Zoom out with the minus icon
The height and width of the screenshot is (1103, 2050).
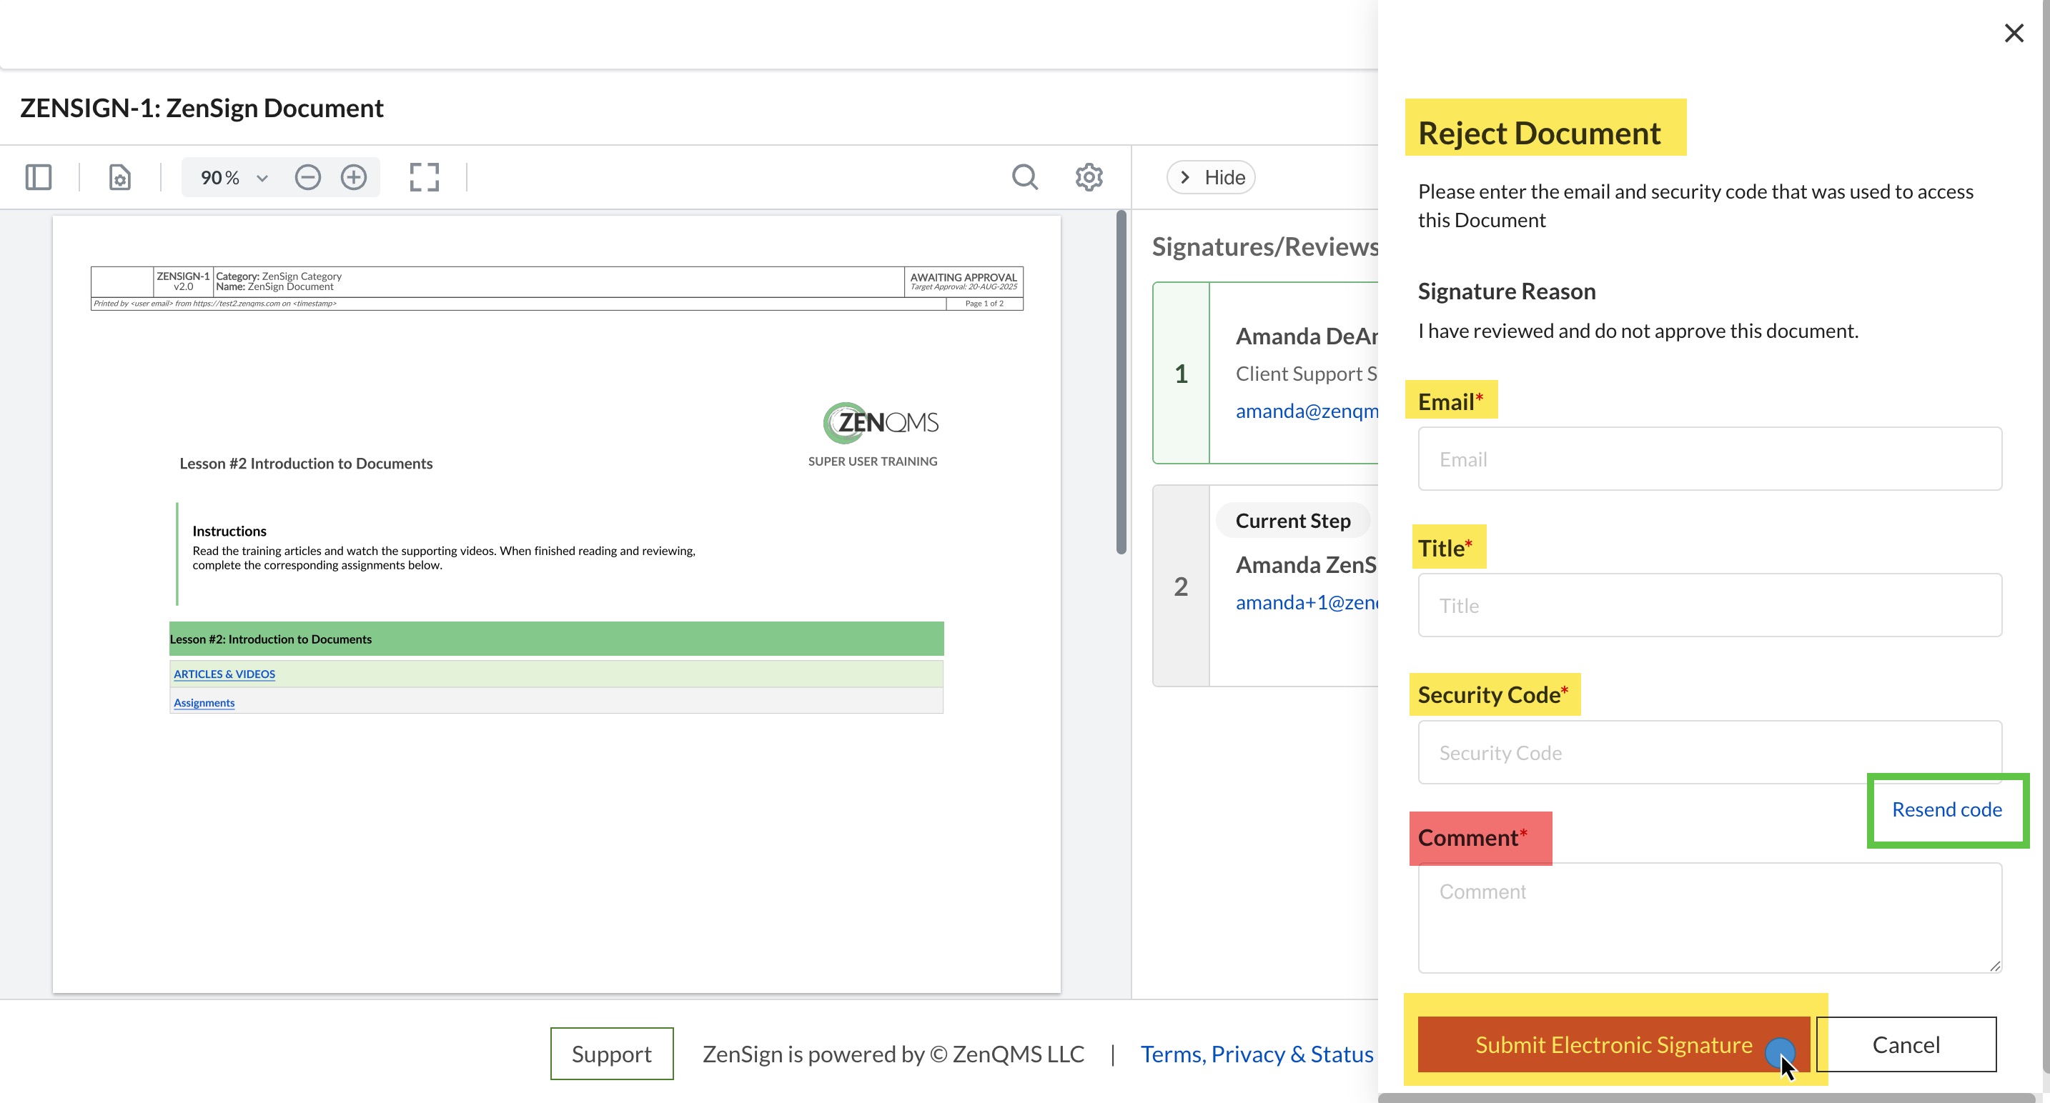(x=308, y=176)
